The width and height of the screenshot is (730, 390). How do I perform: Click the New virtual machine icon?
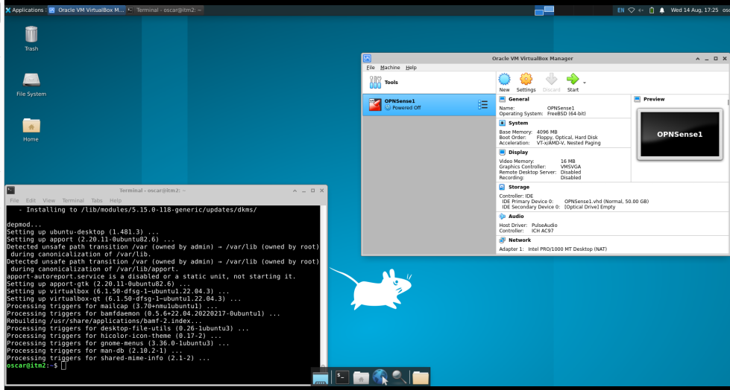pyautogui.click(x=504, y=80)
